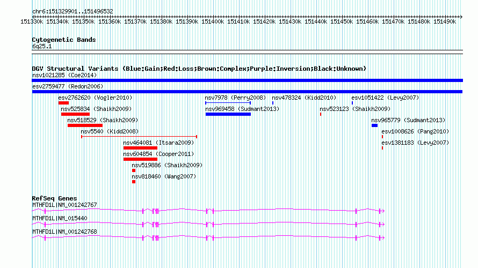The height and width of the screenshot is (268, 478).
Task: Click the chr6:151329901..151496532 coordinate text
Action: coord(73,11)
